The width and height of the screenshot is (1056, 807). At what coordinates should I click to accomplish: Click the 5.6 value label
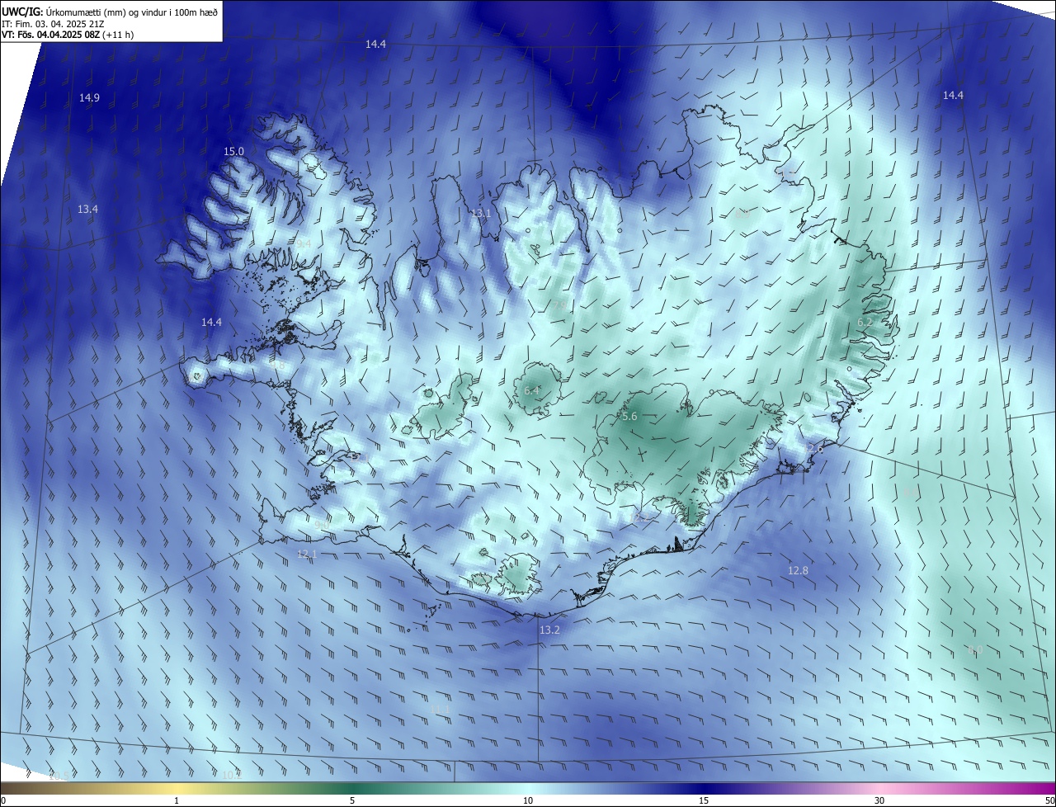(x=629, y=418)
